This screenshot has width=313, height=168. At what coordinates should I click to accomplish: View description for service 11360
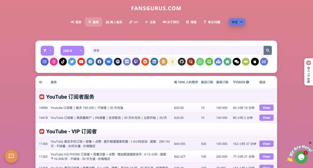point(266,144)
